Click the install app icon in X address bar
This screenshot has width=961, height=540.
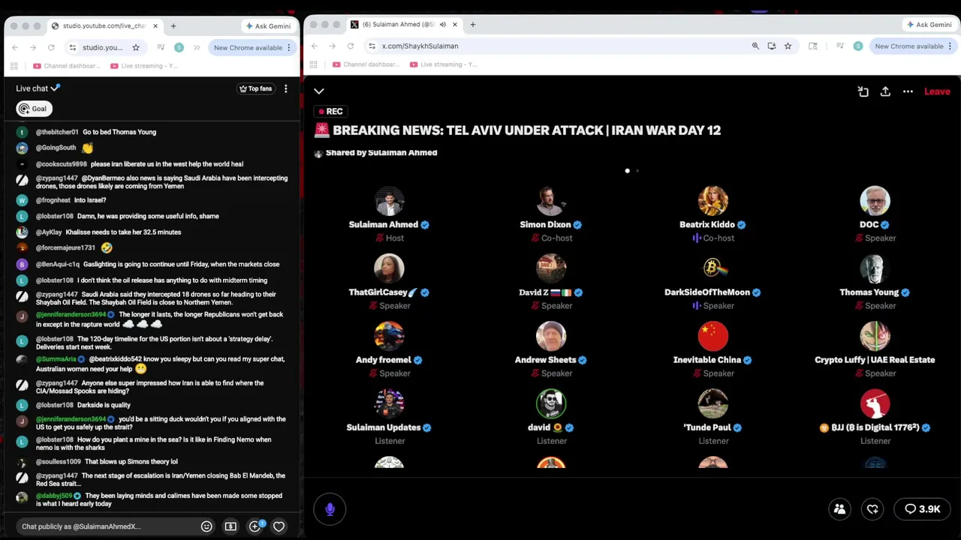coord(771,46)
